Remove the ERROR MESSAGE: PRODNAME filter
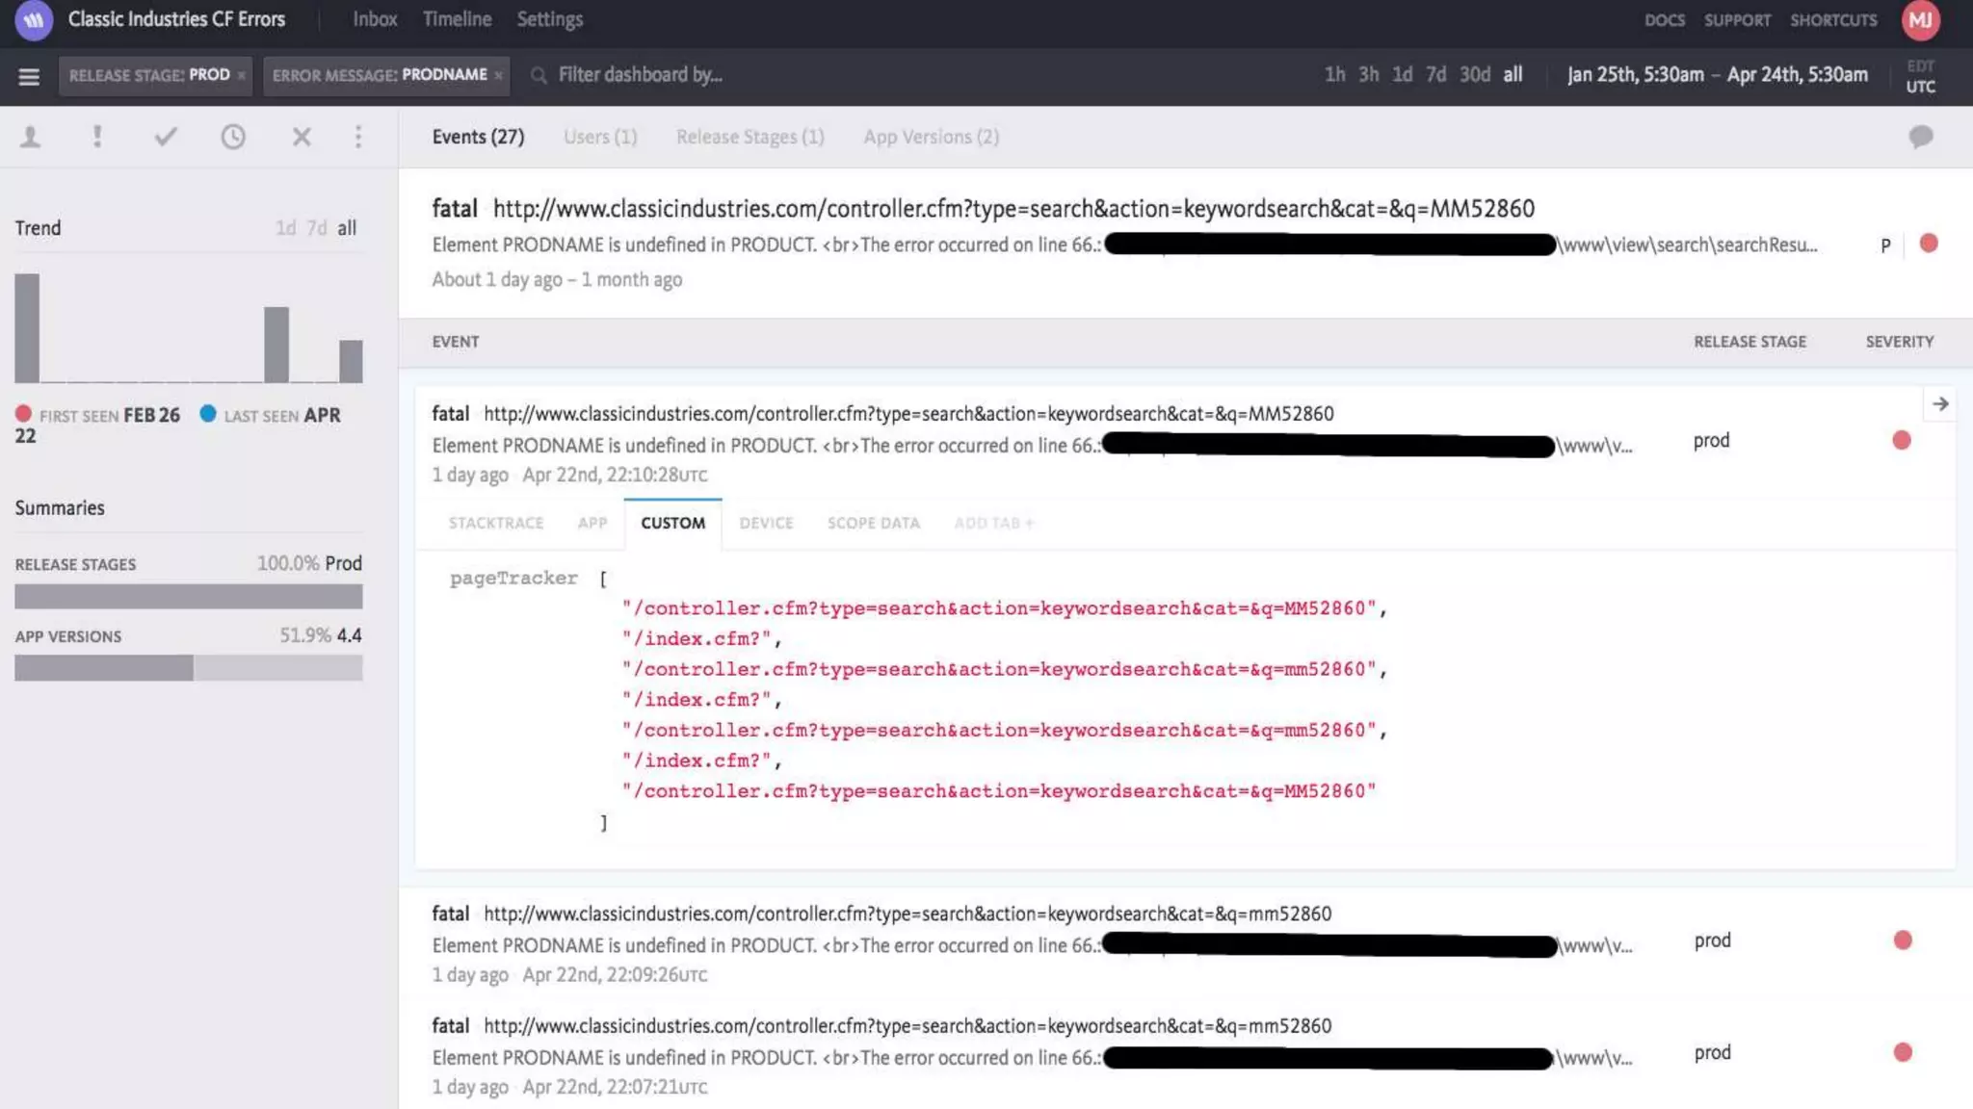This screenshot has width=1973, height=1109. pos(498,76)
